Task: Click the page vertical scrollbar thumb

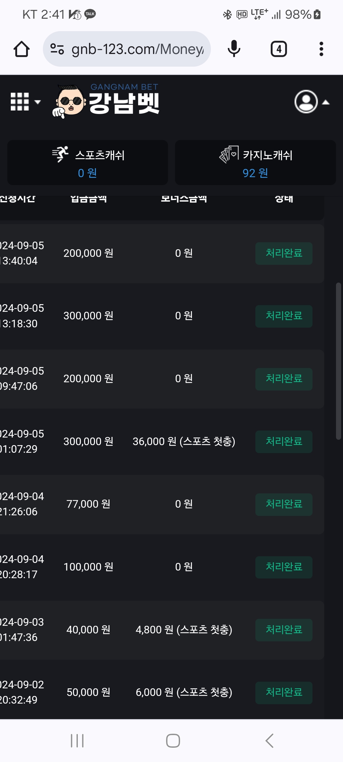Action: [339, 361]
